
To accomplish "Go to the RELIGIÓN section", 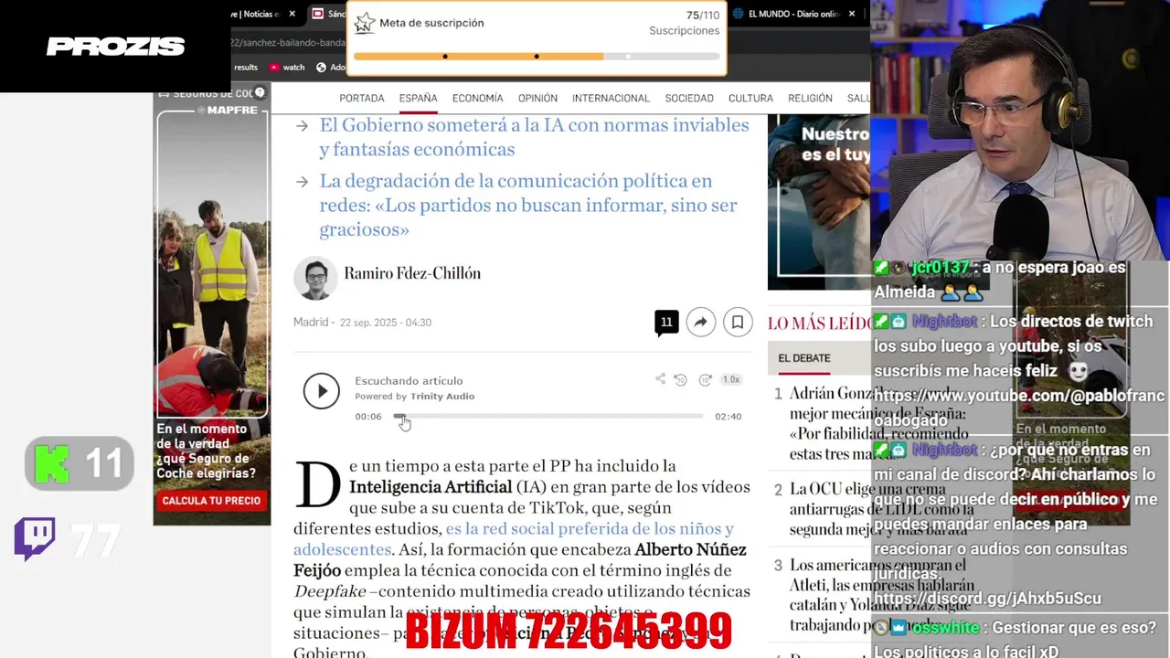I will (810, 98).
